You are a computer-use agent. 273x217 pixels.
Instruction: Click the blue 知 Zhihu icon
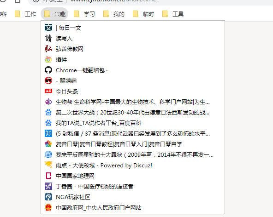(48, 133)
